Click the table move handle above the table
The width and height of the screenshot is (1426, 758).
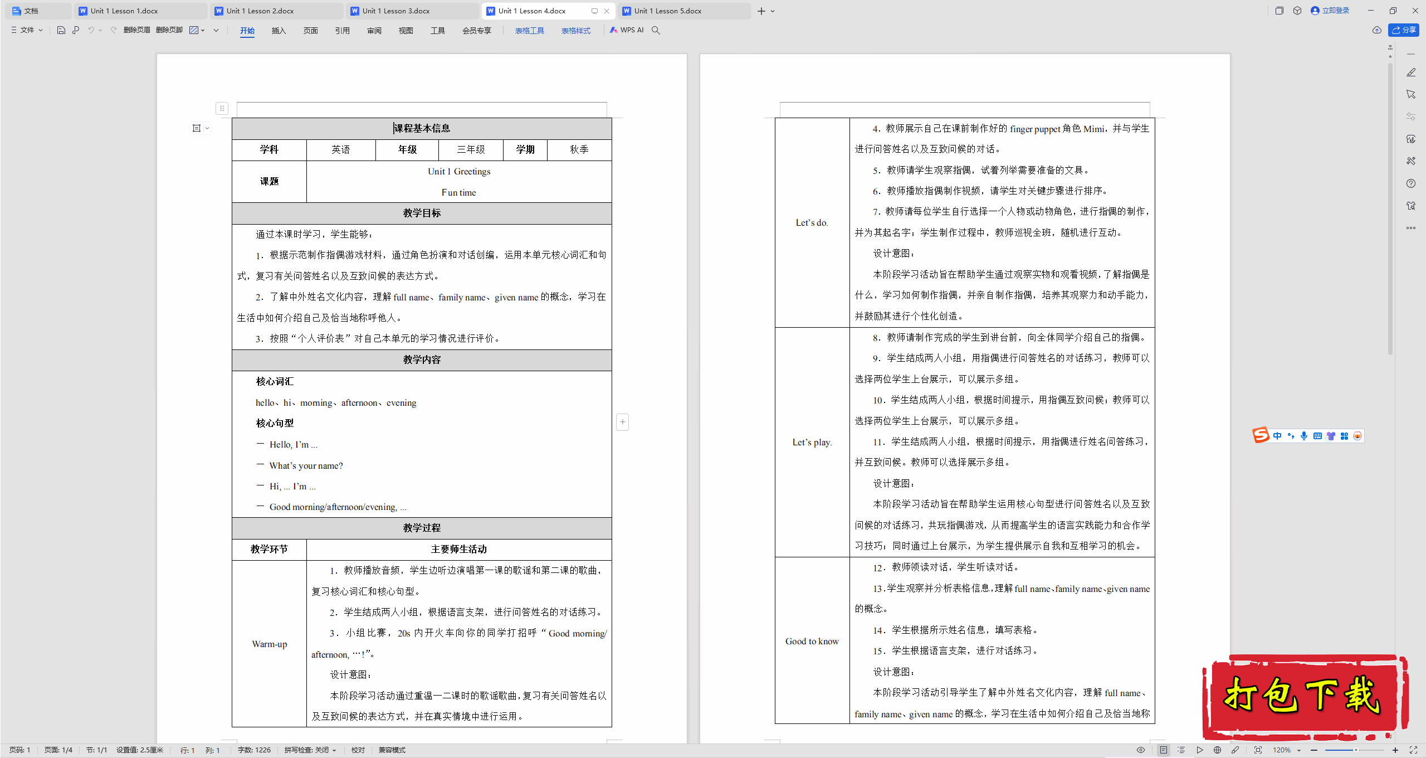(222, 109)
